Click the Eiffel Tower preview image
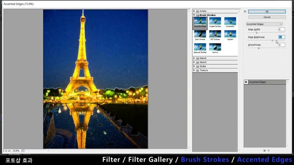 click(96, 79)
